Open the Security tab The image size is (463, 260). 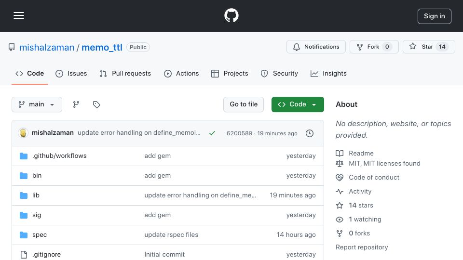pyautogui.click(x=279, y=73)
